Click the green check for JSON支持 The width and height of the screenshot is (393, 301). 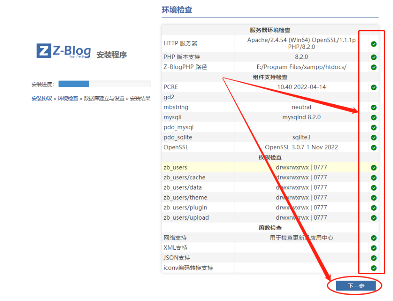373,258
